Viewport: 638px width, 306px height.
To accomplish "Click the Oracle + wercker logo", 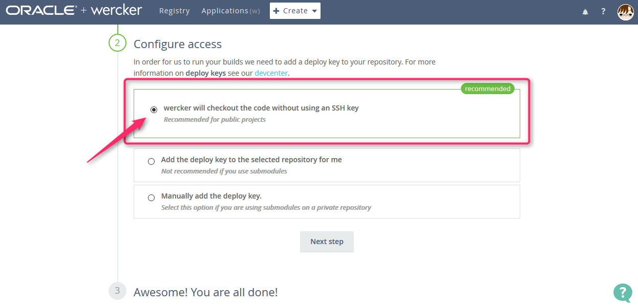I will [74, 10].
